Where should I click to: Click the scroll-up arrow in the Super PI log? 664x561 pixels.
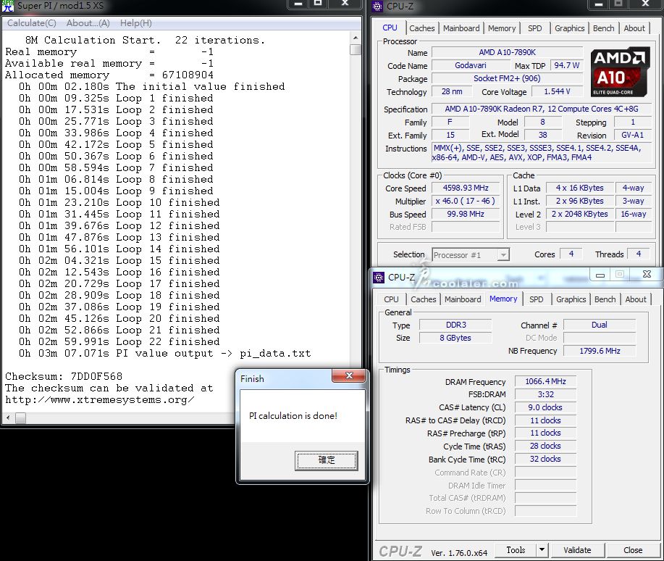tap(355, 36)
